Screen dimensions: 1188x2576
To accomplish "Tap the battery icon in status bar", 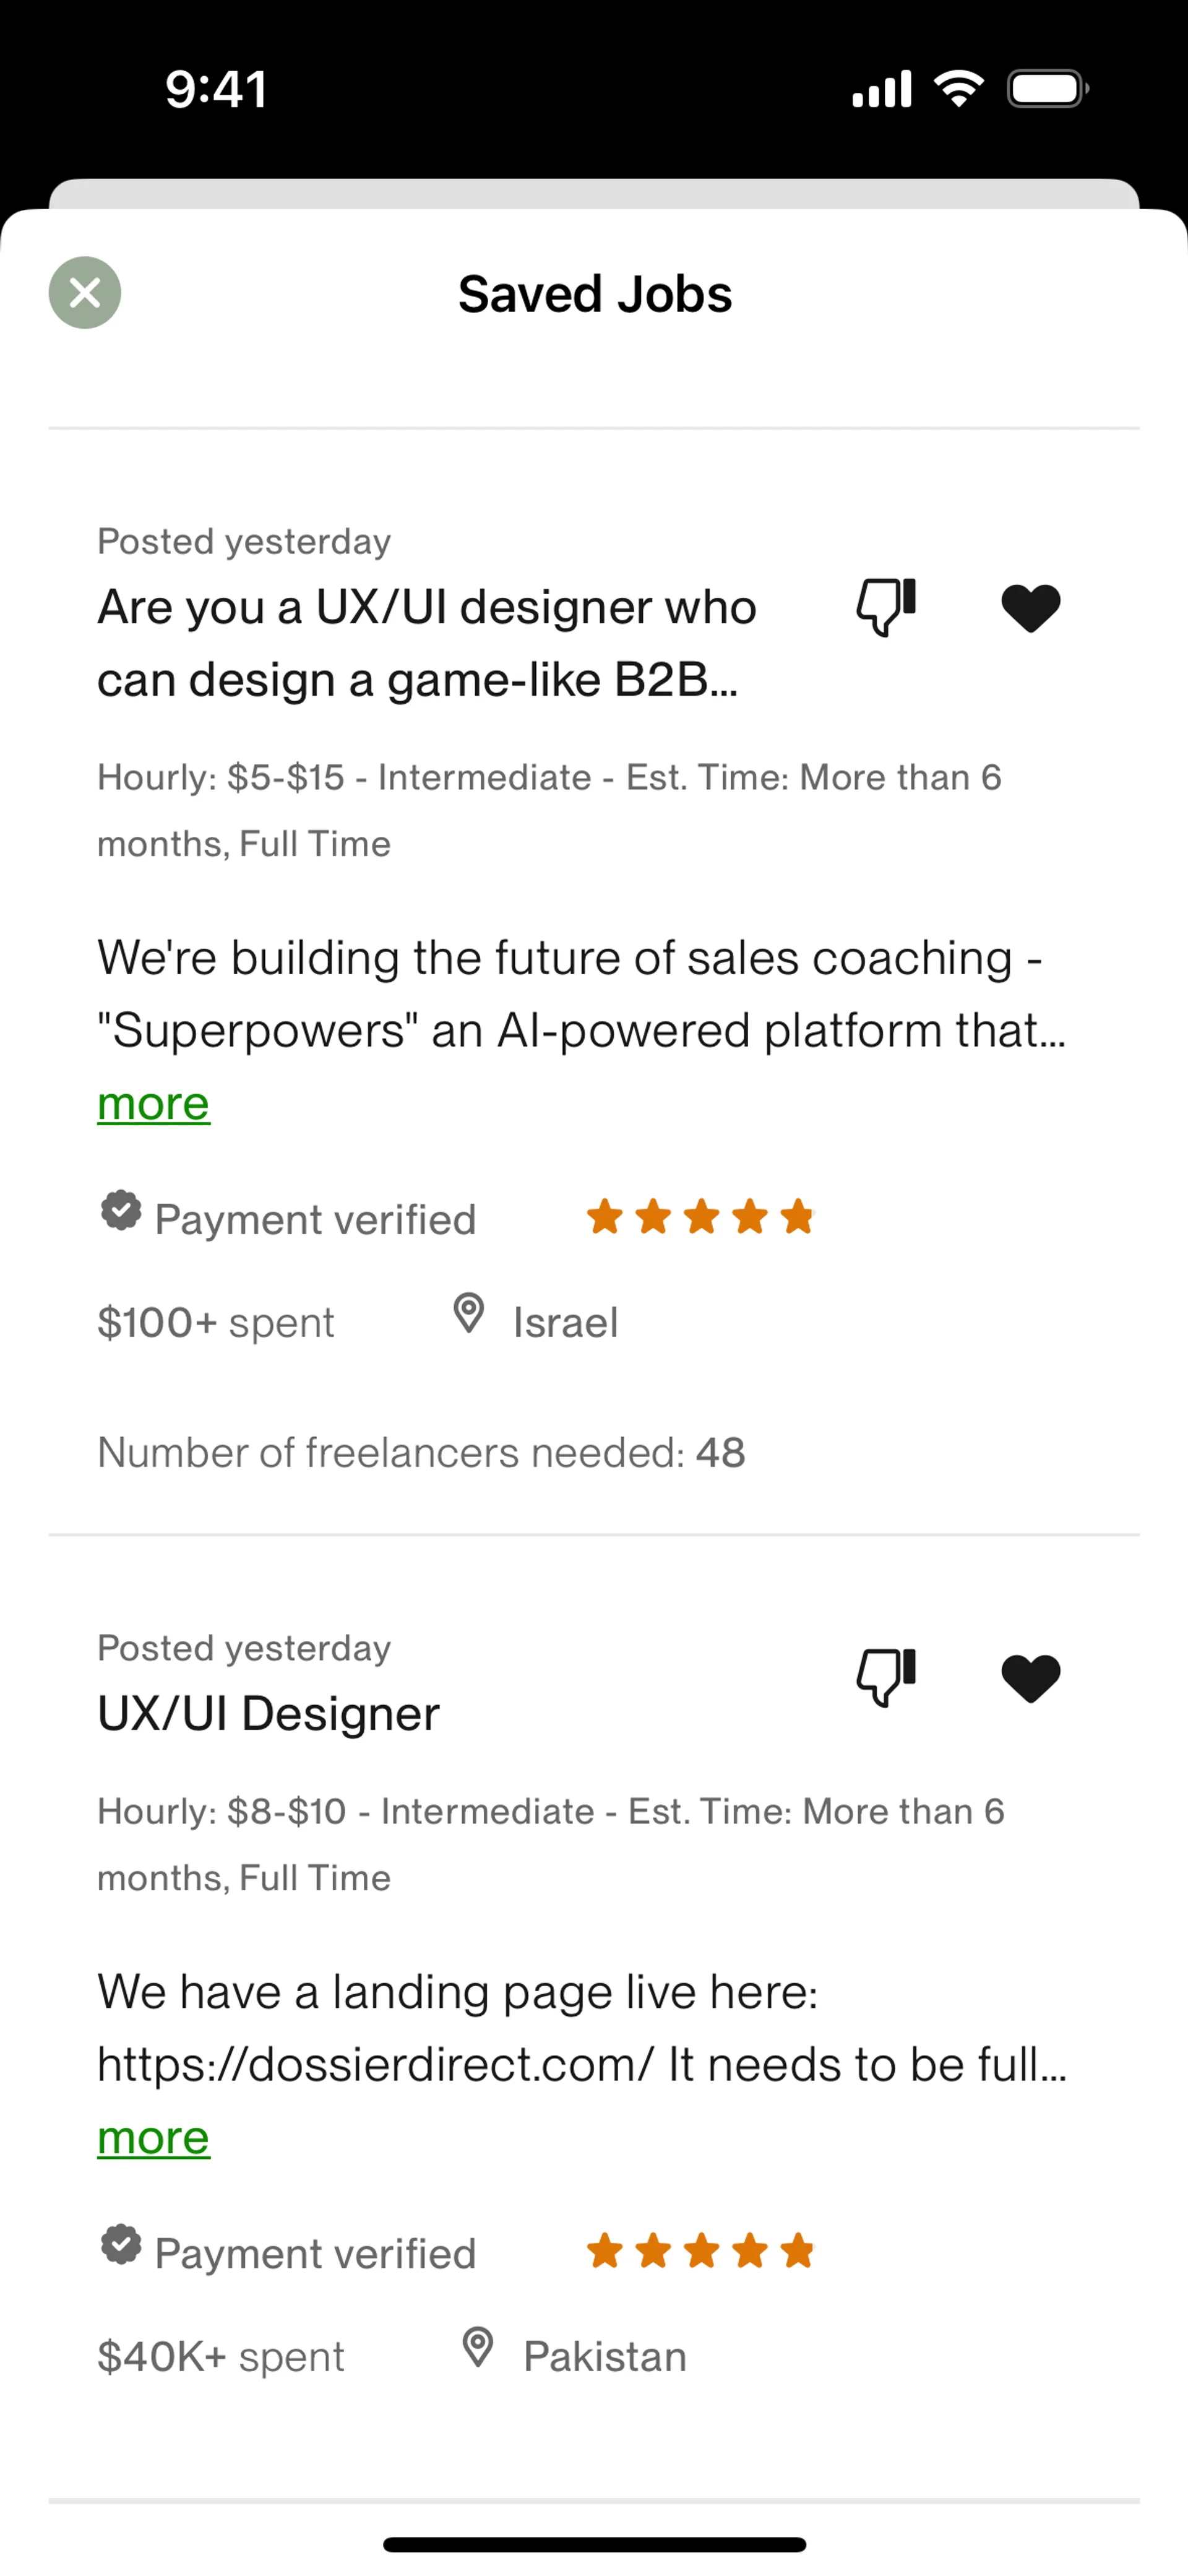I will coord(1047,89).
